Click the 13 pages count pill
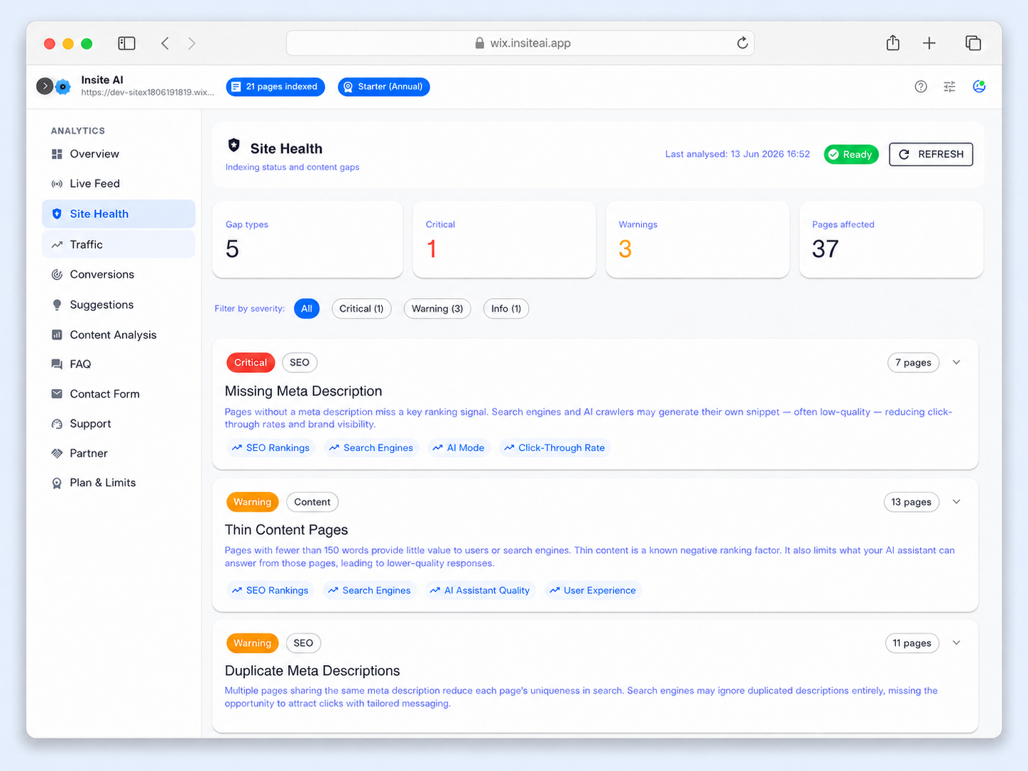 tap(912, 502)
